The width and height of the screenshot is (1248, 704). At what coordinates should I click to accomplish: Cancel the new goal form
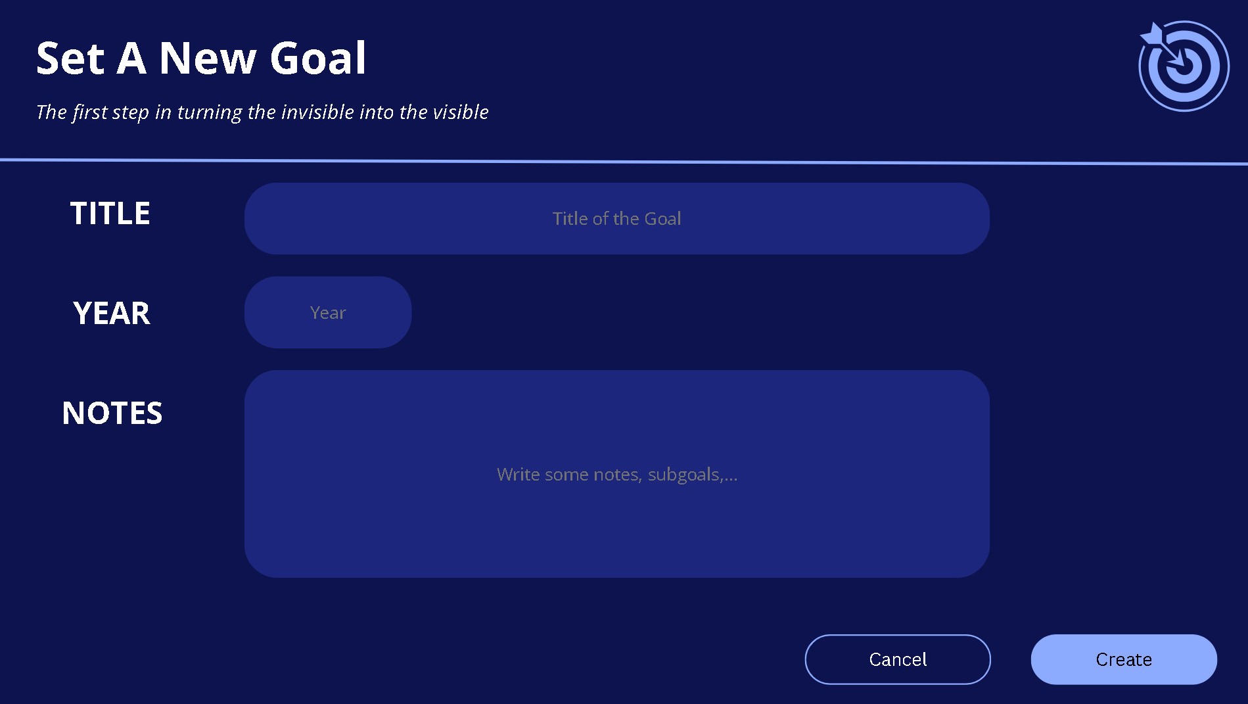[x=898, y=659]
